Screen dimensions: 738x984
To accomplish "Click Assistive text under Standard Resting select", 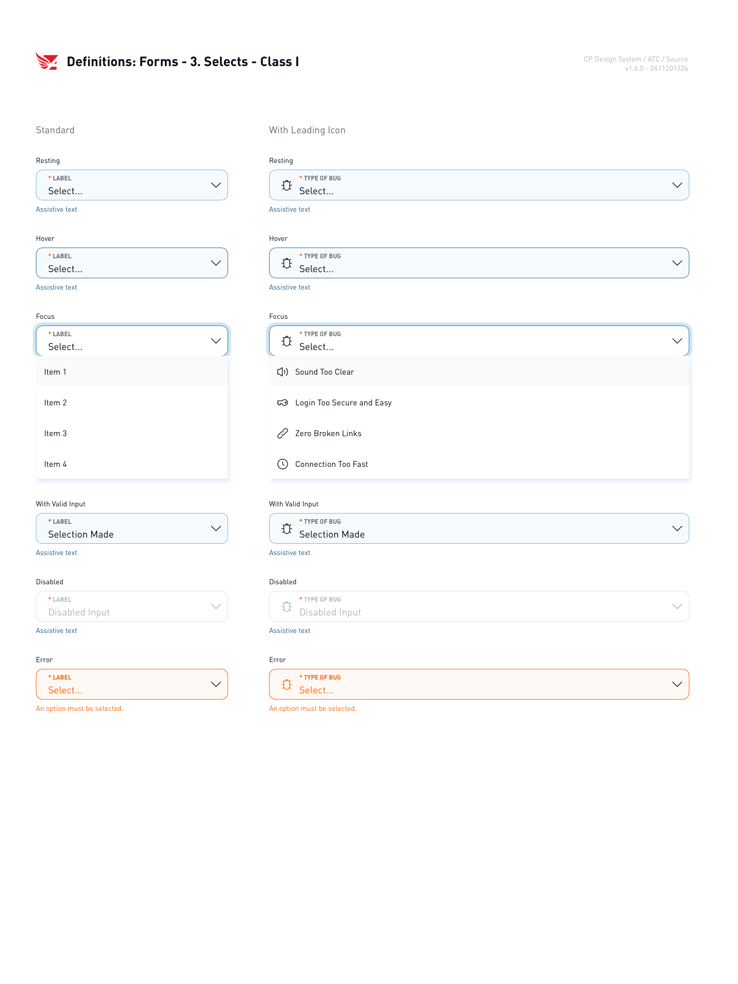I will point(56,210).
